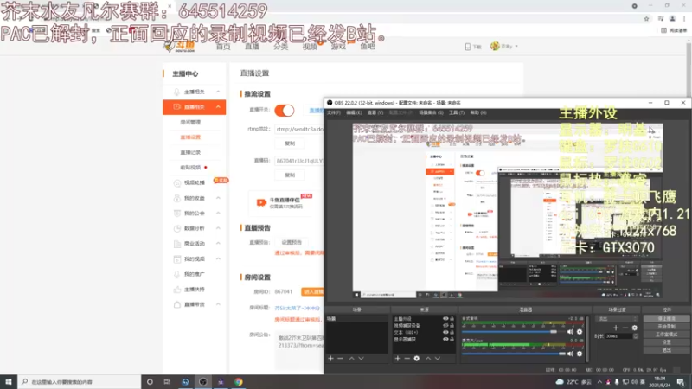Move scene down in OBS scenes panel
This screenshot has height=389, width=692.
pos(361,359)
